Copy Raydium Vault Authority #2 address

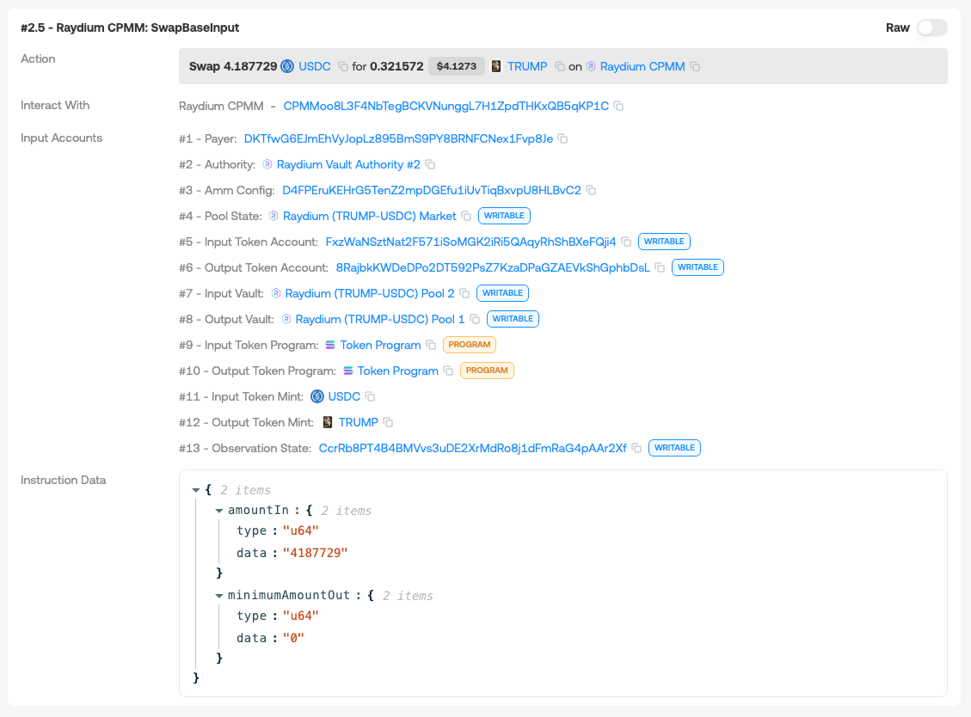(430, 164)
